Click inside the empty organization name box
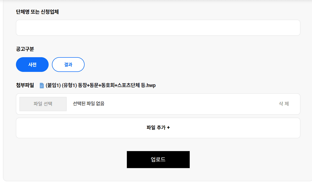The height and width of the screenshot is (183, 312). [x=158, y=28]
